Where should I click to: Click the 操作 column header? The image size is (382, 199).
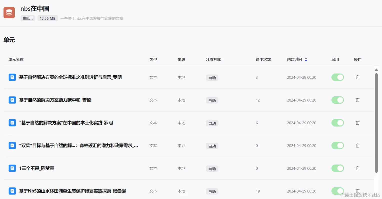pos(357,59)
